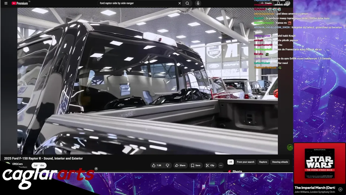
Task: Click the video title '2025 Ford F-150 Raptor R'
Action: tap(43, 158)
